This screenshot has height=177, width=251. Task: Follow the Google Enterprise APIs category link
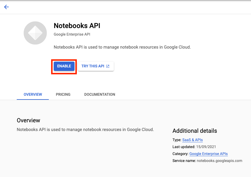point(208,154)
